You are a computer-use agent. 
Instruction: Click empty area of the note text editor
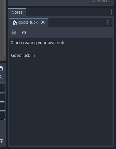coord(61,97)
